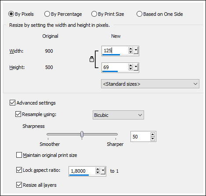Increase sharpness value with up arrow
This screenshot has width=206, height=196.
click(153, 134)
